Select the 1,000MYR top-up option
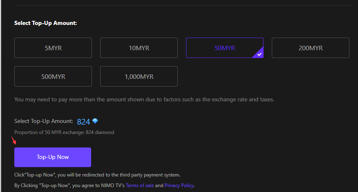The height and width of the screenshot is (192, 358). [x=139, y=76]
